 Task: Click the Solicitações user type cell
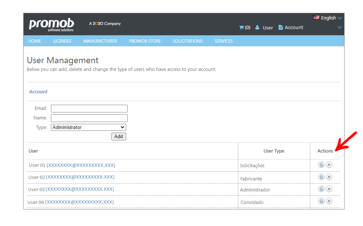[x=252, y=166]
